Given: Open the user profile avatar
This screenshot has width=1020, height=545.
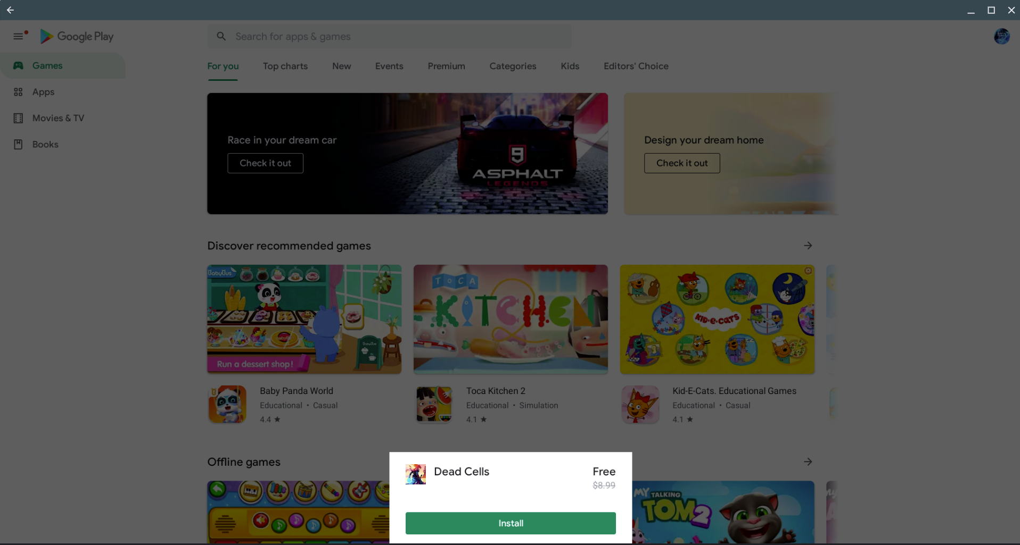Looking at the screenshot, I should (1001, 36).
